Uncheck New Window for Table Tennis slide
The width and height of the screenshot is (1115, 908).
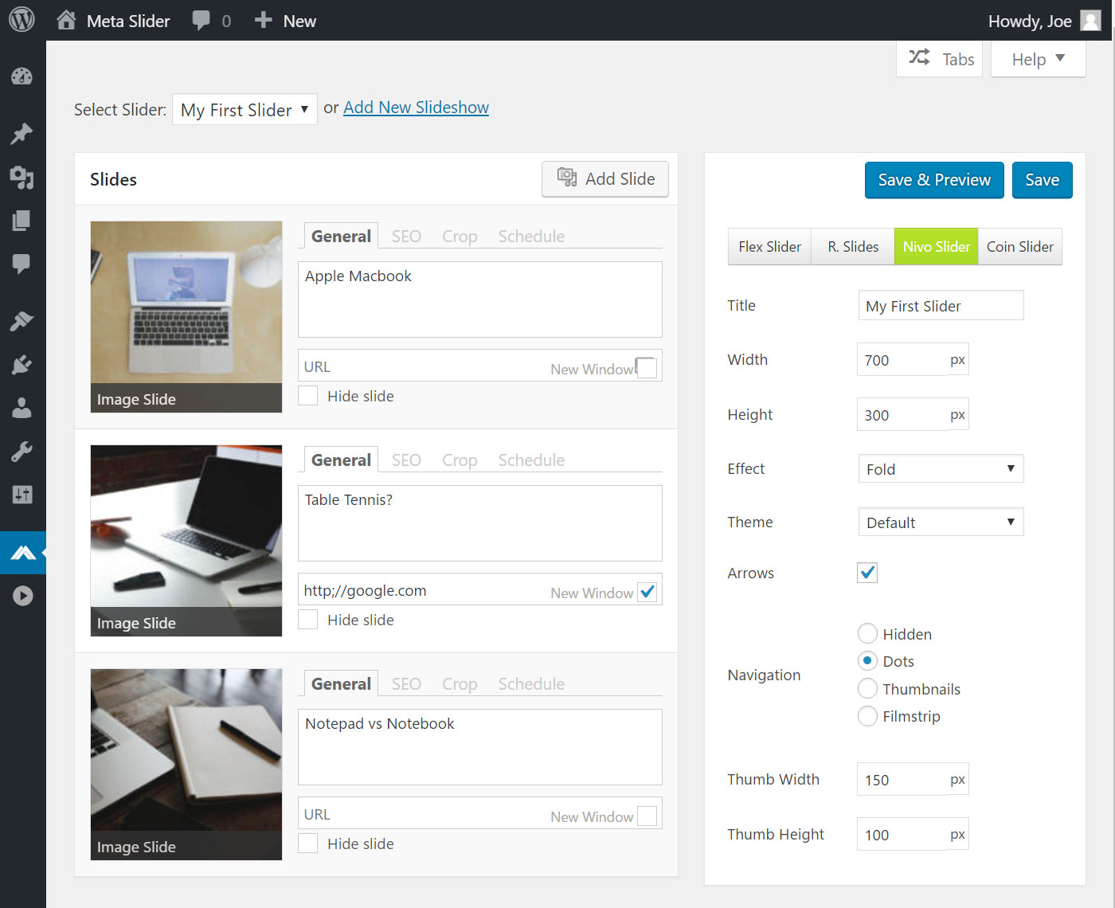(647, 592)
